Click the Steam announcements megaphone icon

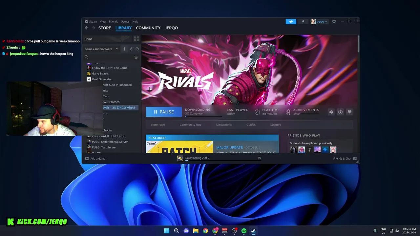coord(291,21)
